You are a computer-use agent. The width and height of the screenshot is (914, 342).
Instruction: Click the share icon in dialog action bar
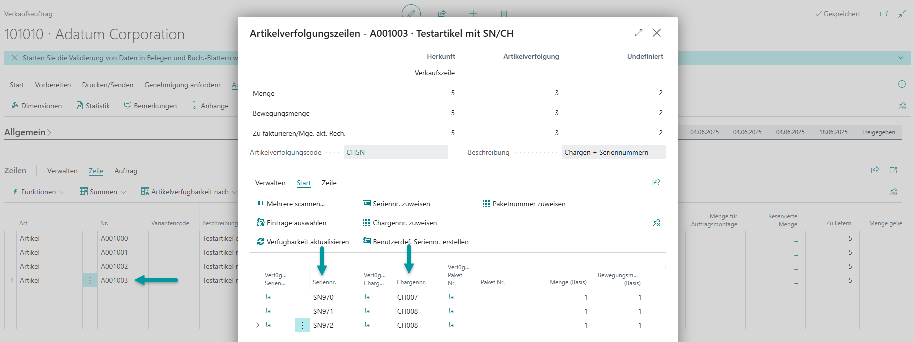(656, 182)
